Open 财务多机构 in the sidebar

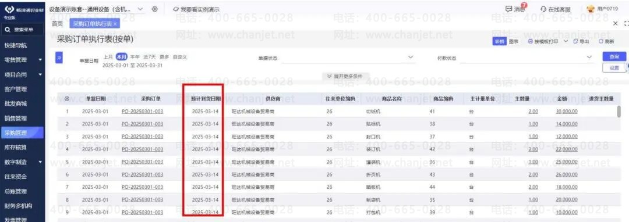point(19,206)
